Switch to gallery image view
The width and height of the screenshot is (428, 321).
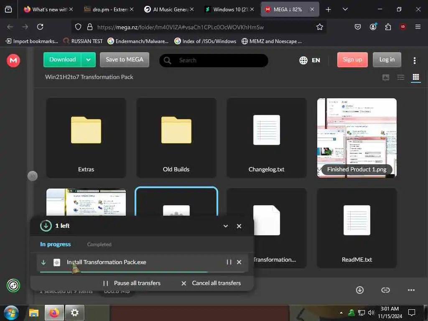[386, 77]
